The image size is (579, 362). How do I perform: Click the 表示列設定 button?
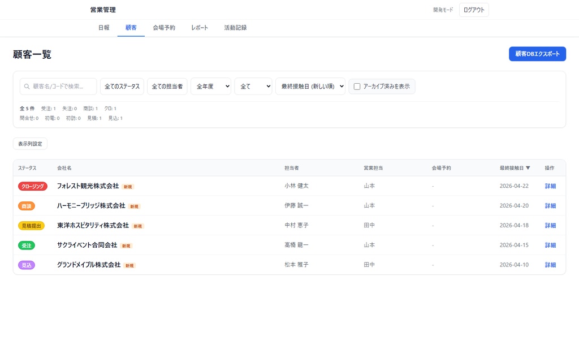pyautogui.click(x=29, y=143)
